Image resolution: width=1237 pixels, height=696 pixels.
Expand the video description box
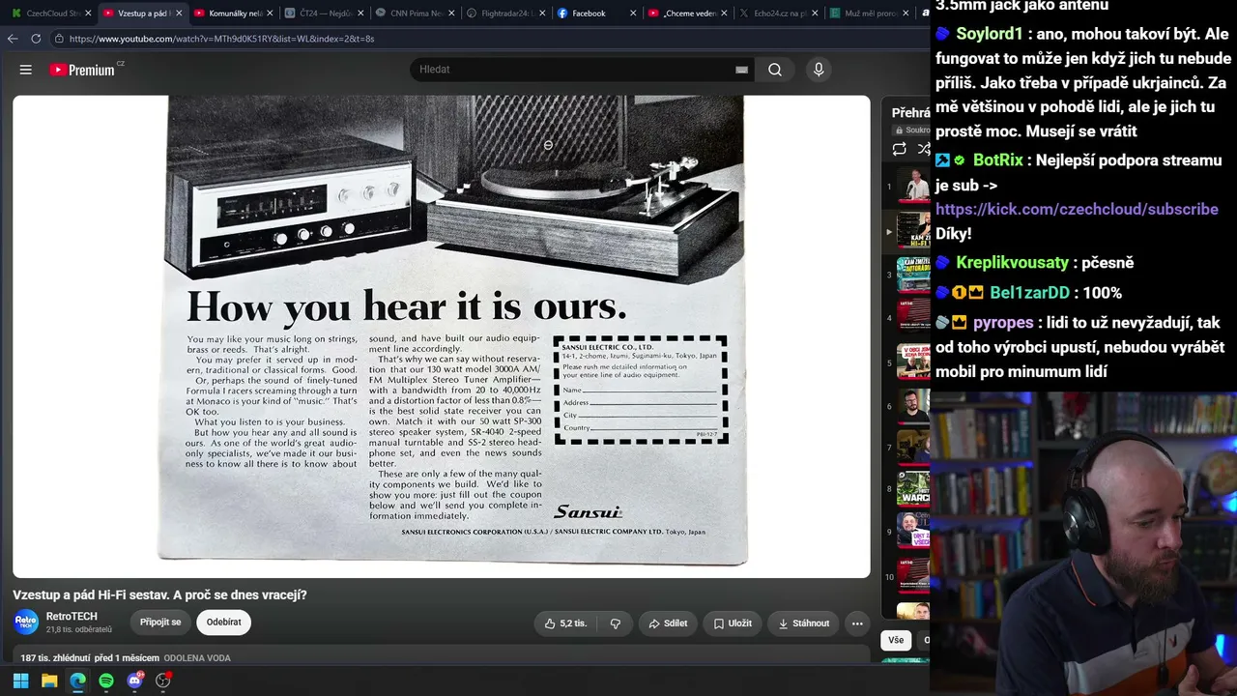442,657
